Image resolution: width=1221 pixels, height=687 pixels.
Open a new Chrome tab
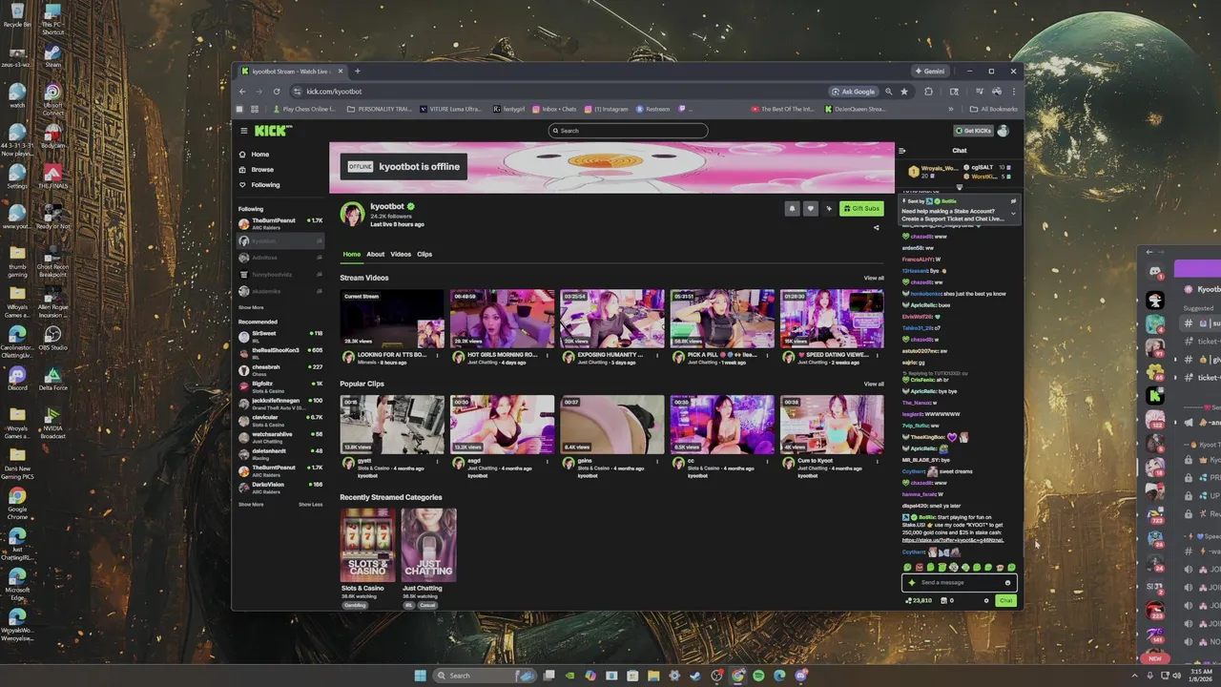[358, 71]
